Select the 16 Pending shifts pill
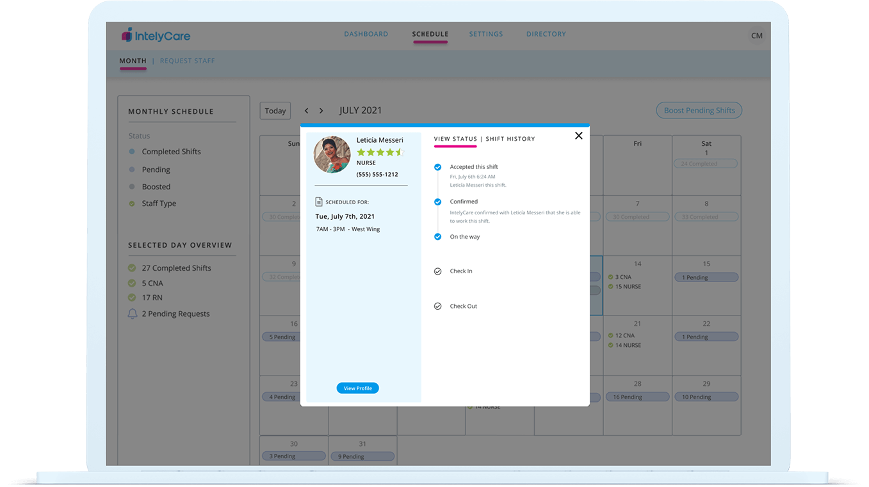This screenshot has height=487, width=869. point(637,397)
